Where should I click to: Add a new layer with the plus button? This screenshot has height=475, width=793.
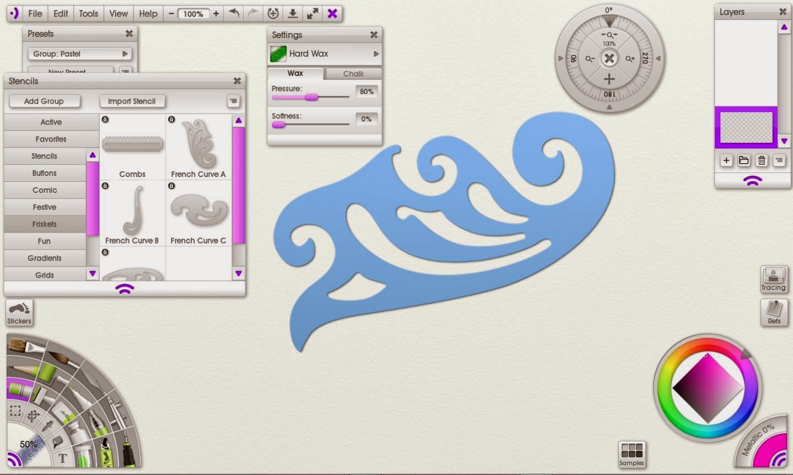726,160
